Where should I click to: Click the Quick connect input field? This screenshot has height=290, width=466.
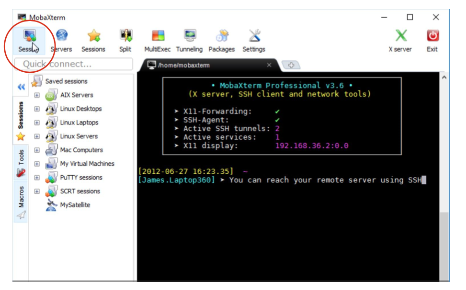(x=74, y=64)
